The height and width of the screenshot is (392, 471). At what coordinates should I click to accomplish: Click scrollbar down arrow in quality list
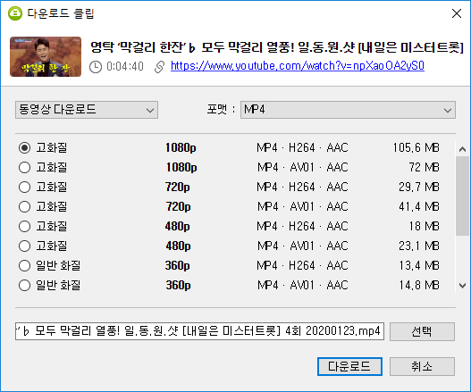click(463, 286)
